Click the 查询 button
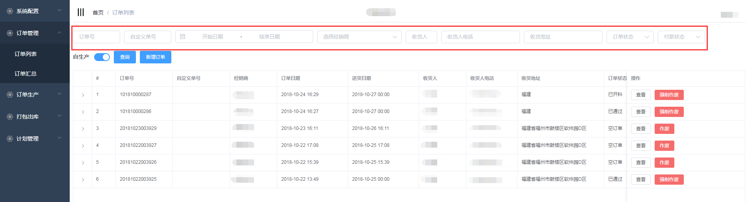The width and height of the screenshot is (748, 202). tap(125, 57)
